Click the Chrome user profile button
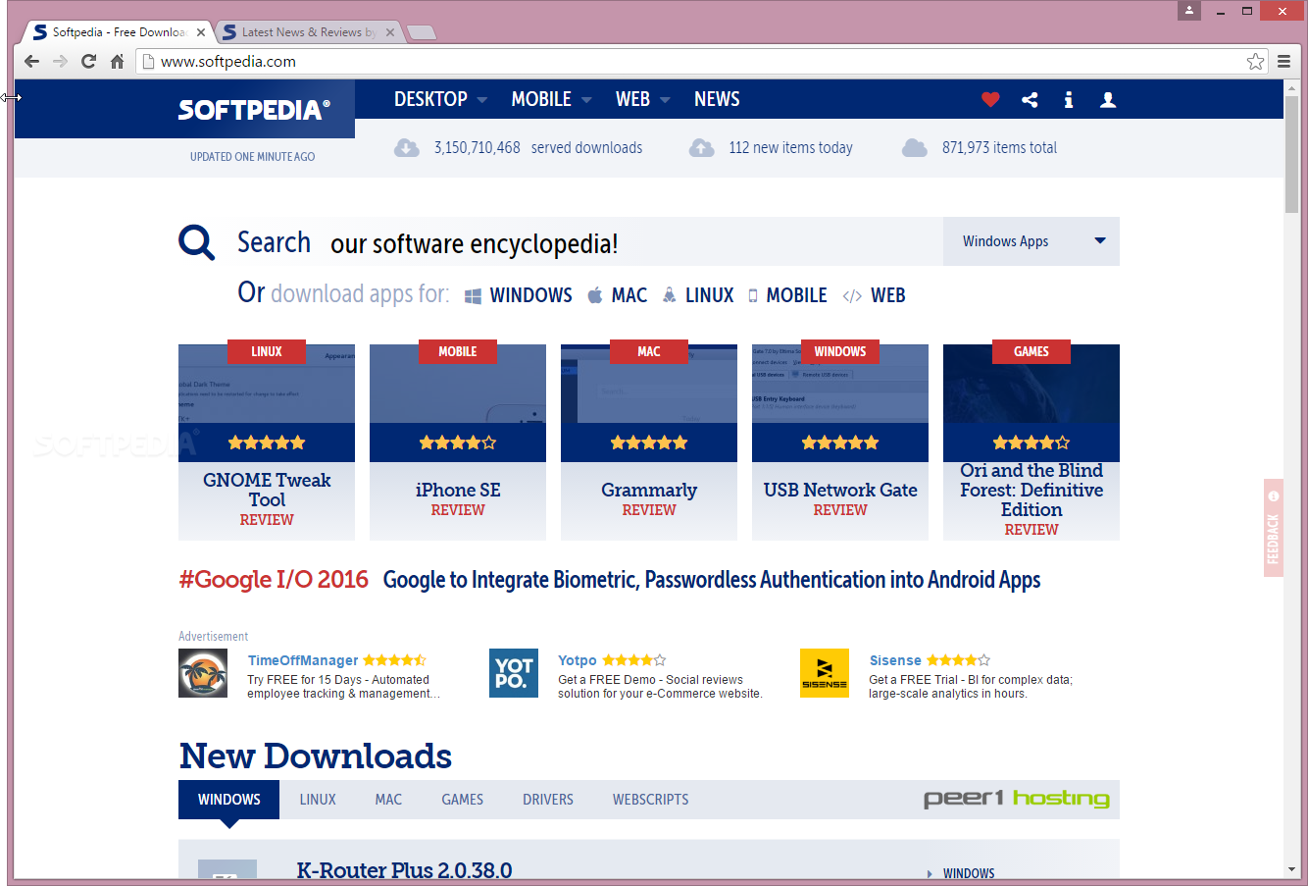Screen dimensions: 1308x886 tap(1189, 11)
